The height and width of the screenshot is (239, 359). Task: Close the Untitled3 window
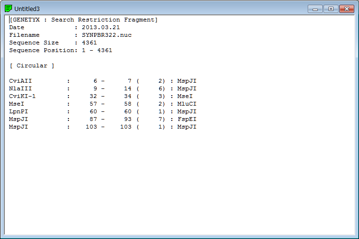tap(346, 9)
